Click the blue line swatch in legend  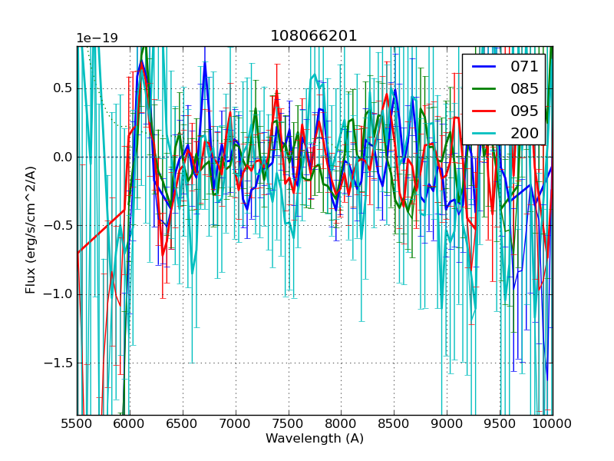tap(485, 67)
